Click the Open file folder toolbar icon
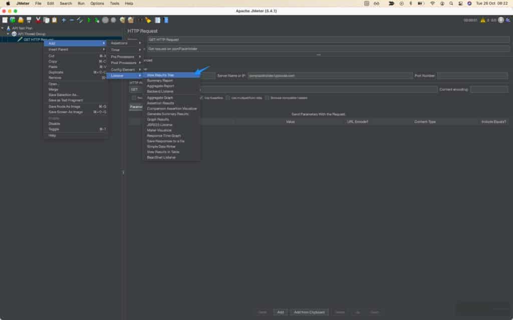This screenshot has width=513, height=320. click(21, 20)
